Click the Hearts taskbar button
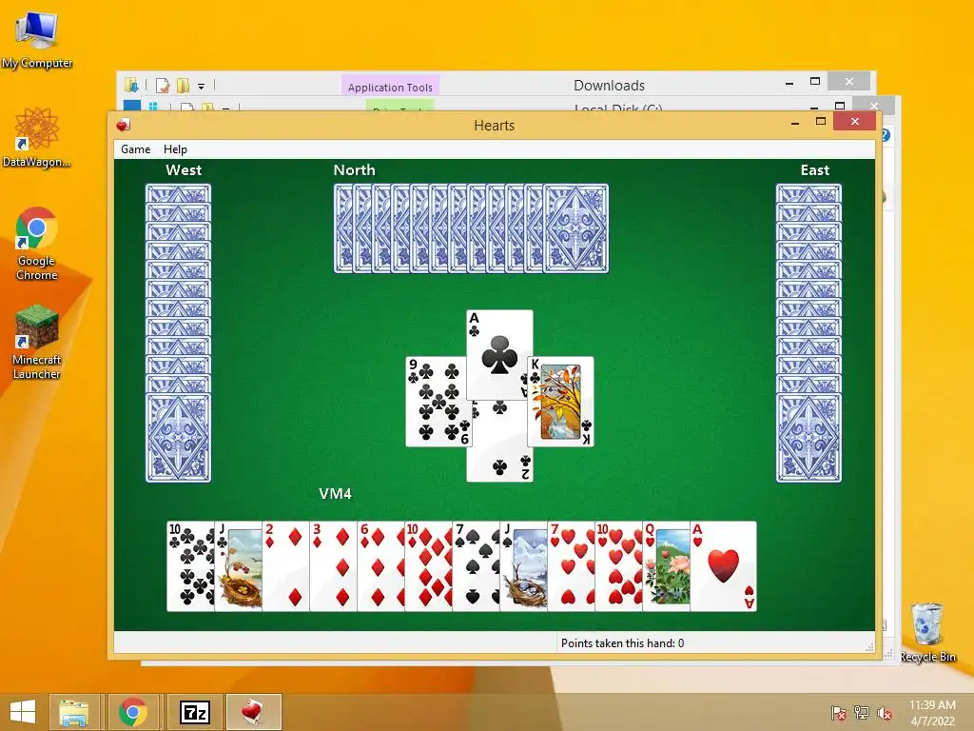974x731 pixels. click(x=253, y=712)
